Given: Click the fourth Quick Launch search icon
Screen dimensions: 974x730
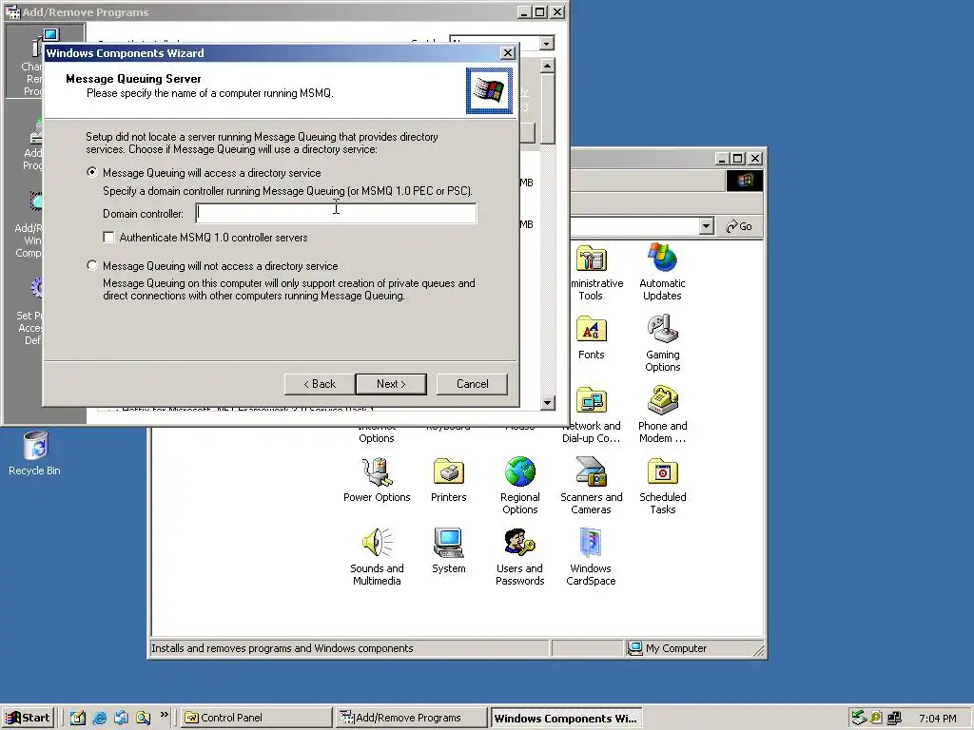Looking at the screenshot, I should coord(143,718).
